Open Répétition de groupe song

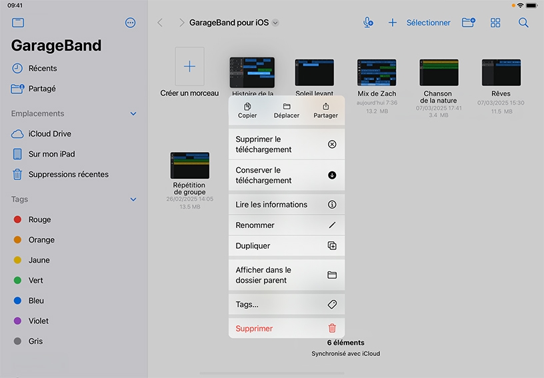click(x=190, y=165)
